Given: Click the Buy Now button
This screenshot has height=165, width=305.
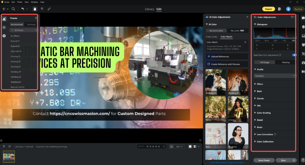Looking at the screenshot, I should click(298, 9).
